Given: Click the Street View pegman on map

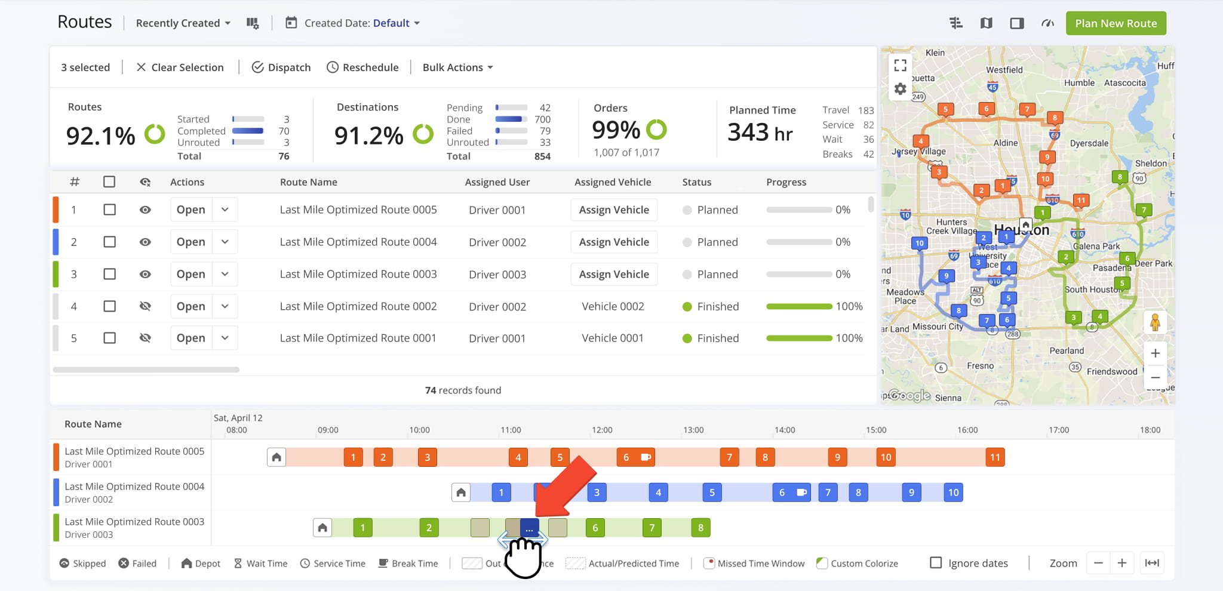Looking at the screenshot, I should click(x=1155, y=322).
